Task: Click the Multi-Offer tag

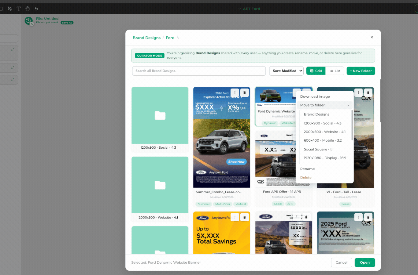Action: tap(223, 204)
